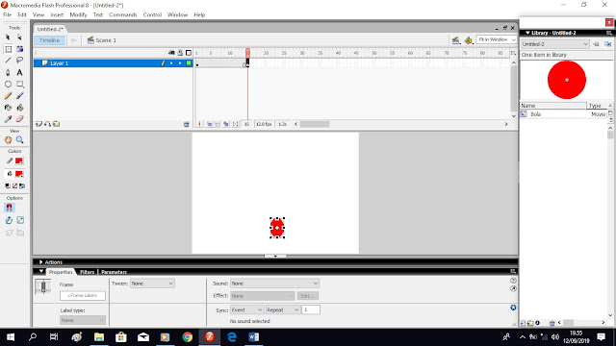Select the Line tool
The image size is (616, 346).
(8, 61)
